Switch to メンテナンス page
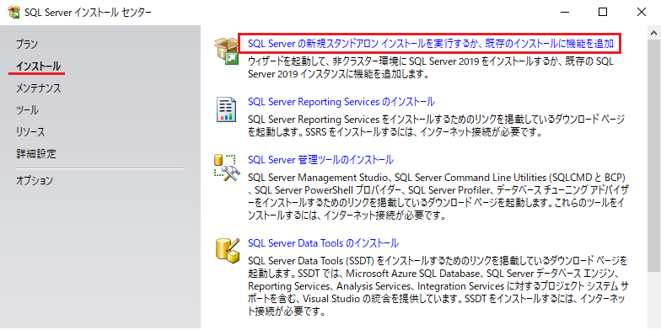 [39, 88]
